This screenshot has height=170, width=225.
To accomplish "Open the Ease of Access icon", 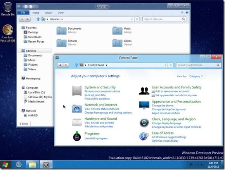I will [x=144, y=136].
